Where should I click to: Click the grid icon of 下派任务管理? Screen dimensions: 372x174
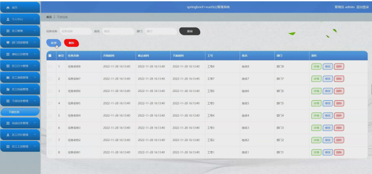coord(8,101)
